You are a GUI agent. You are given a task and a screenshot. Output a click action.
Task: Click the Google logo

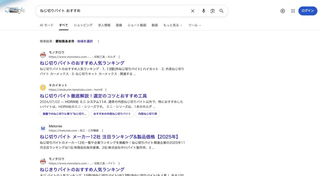tap(15, 11)
